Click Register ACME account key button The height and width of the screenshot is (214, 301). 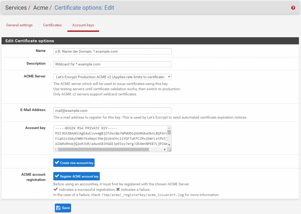pyautogui.click(x=76, y=176)
